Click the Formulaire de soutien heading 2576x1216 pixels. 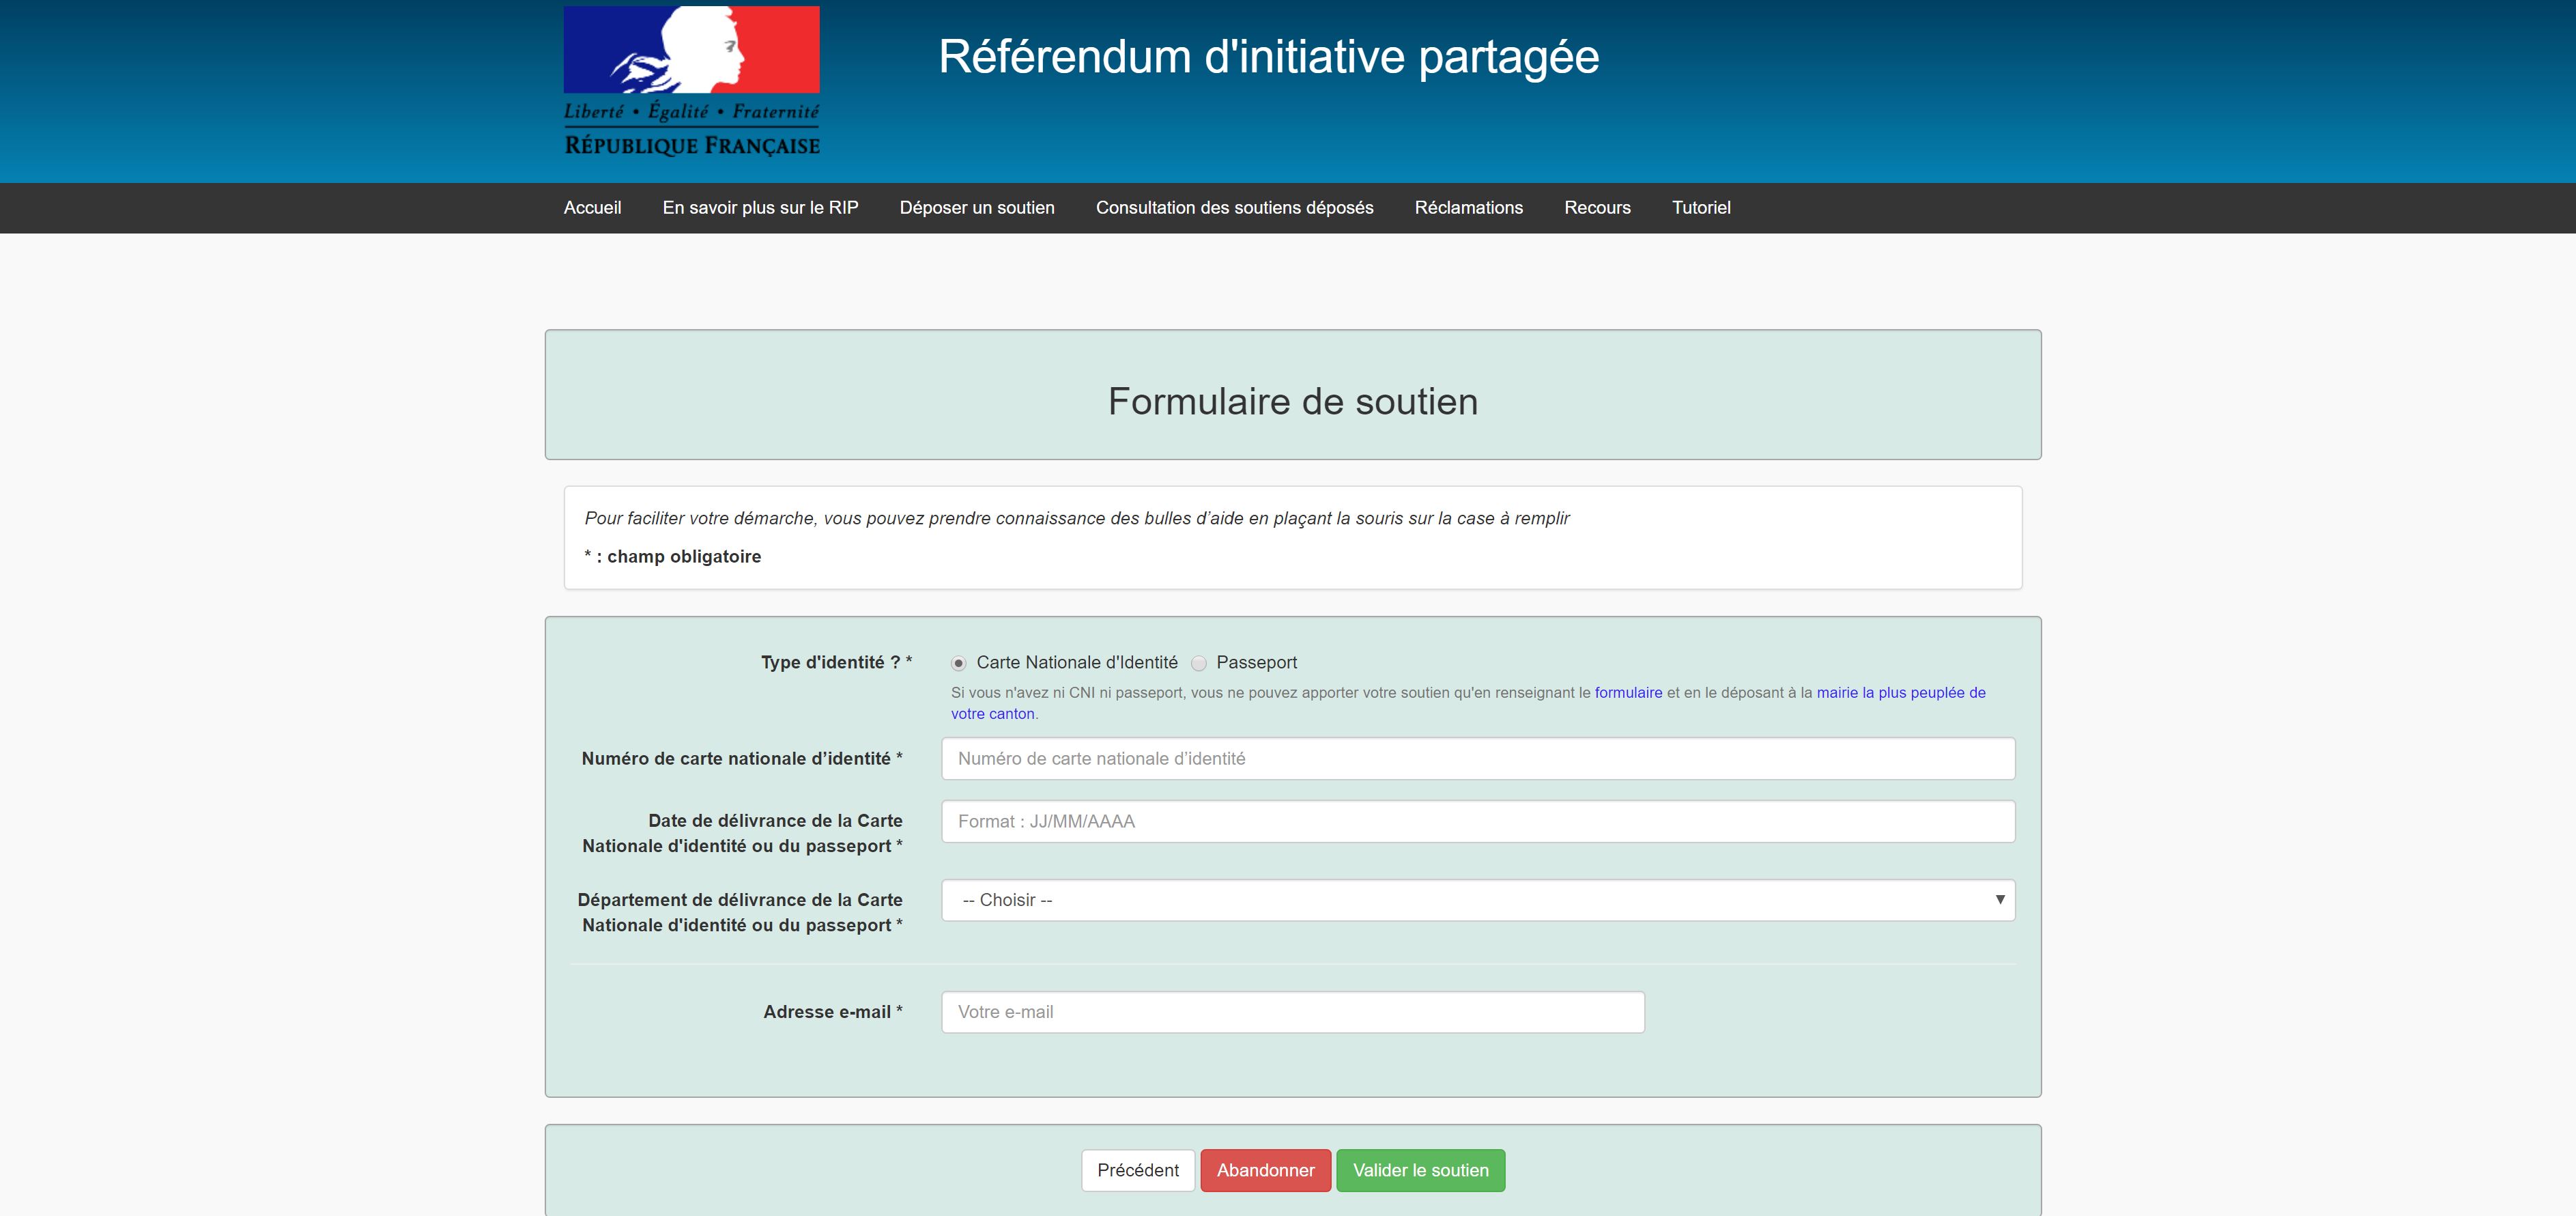click(x=1293, y=402)
